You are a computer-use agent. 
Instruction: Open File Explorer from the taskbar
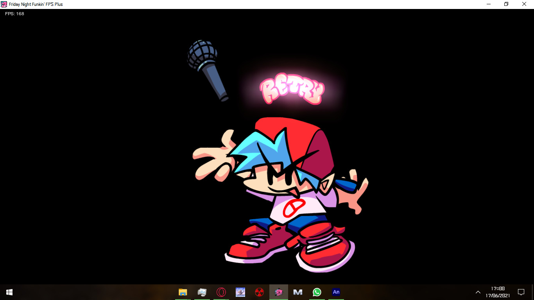pyautogui.click(x=182, y=292)
